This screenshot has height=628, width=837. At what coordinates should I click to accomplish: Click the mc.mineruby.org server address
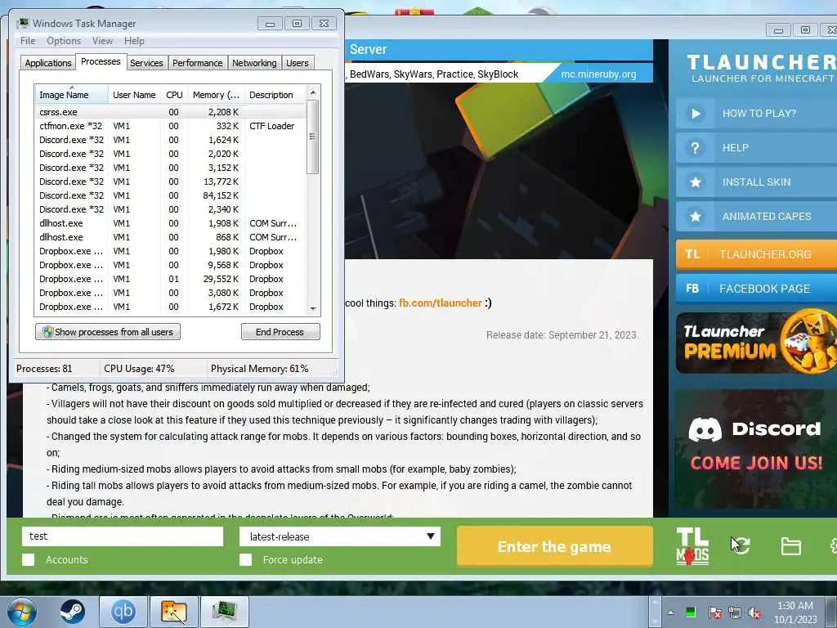point(598,74)
